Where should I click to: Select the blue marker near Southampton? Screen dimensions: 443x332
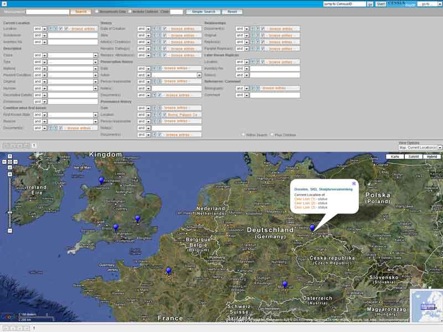(116, 227)
